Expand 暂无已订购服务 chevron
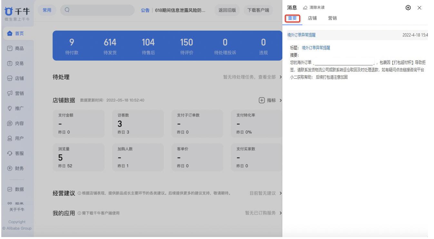Viewport: 434px width, 239px height. [281, 213]
